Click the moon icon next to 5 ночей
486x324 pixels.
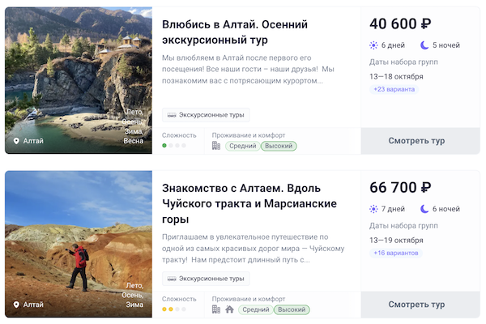424,45
